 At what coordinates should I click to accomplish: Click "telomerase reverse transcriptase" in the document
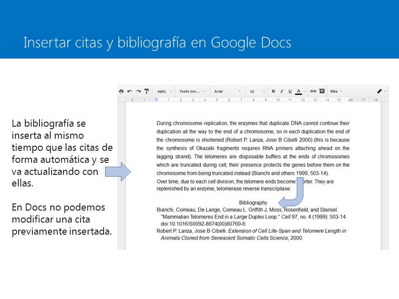(253, 189)
